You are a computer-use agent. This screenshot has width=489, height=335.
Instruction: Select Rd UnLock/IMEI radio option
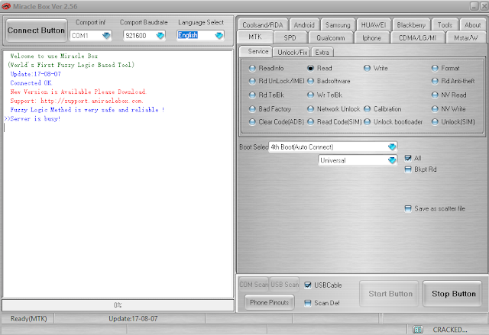coord(277,81)
